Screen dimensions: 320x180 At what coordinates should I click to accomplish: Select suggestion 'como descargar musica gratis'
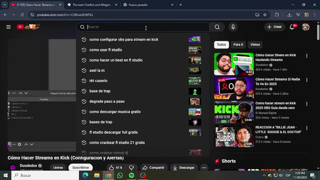point(143,112)
